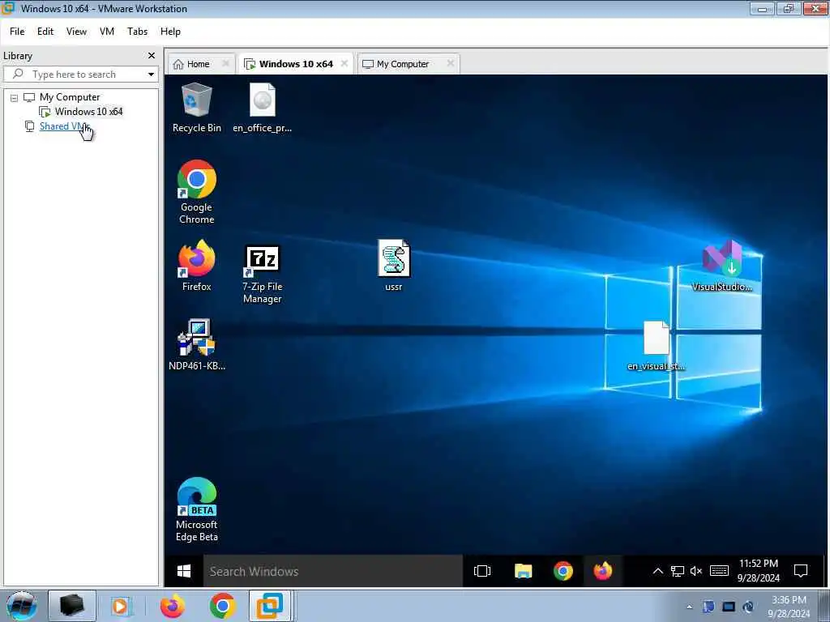
Task: Open the Help menu
Action: (x=170, y=32)
